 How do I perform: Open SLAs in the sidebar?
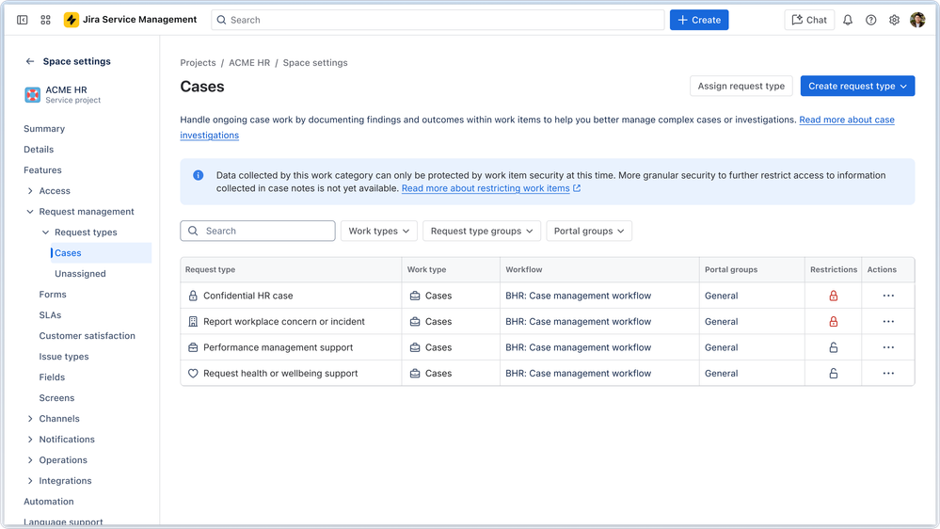pyautogui.click(x=51, y=315)
